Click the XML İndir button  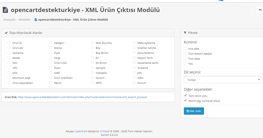pyautogui.click(x=194, y=111)
